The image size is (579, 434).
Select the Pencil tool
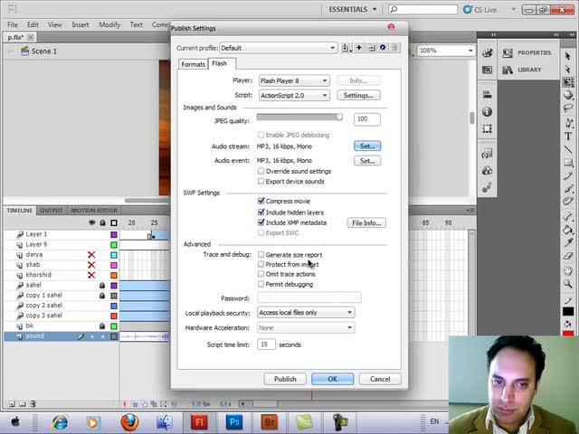(568, 175)
